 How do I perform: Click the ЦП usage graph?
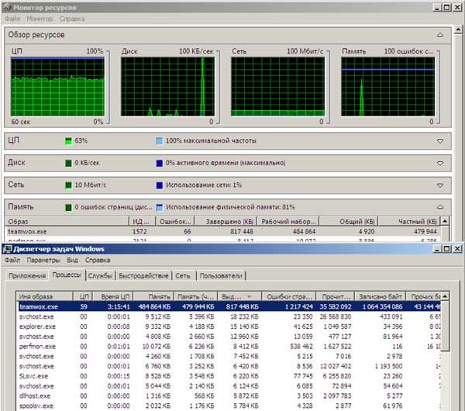[57, 87]
